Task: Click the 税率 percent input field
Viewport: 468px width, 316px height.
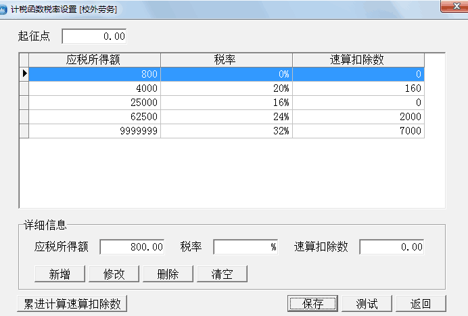Action: [x=245, y=247]
